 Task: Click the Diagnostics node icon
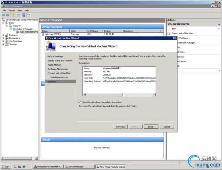tap(7, 38)
